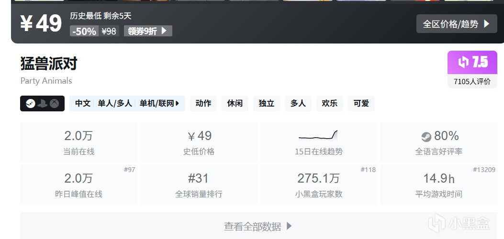Viewport: 504px width, 239px height.
Task: Click the 单人/多人 player mode label
Action: (x=115, y=103)
